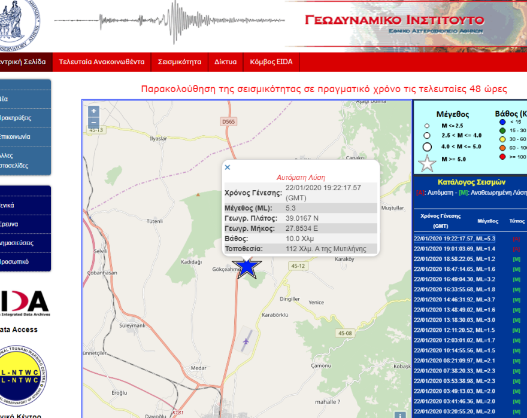The image size is (527, 418).
Task: Go to the Κόμβος EIDA menu
Action: pos(271,62)
